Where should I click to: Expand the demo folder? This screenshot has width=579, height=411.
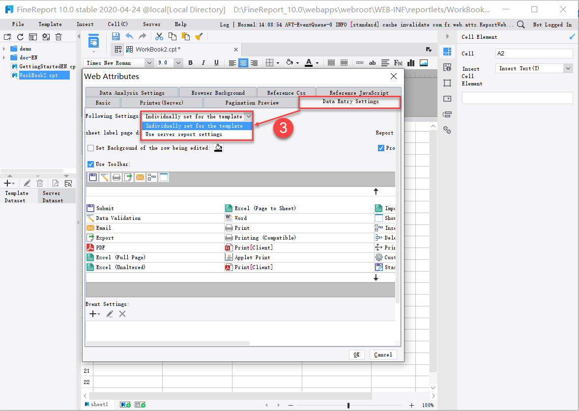pos(4,49)
